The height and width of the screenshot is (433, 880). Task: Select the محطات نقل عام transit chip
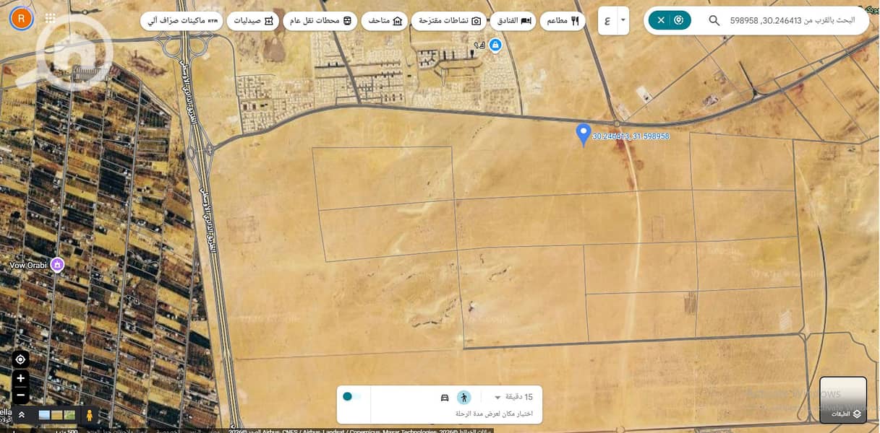pos(320,21)
